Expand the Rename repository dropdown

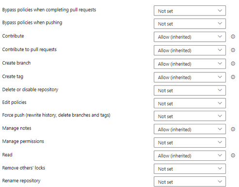click(x=190, y=182)
